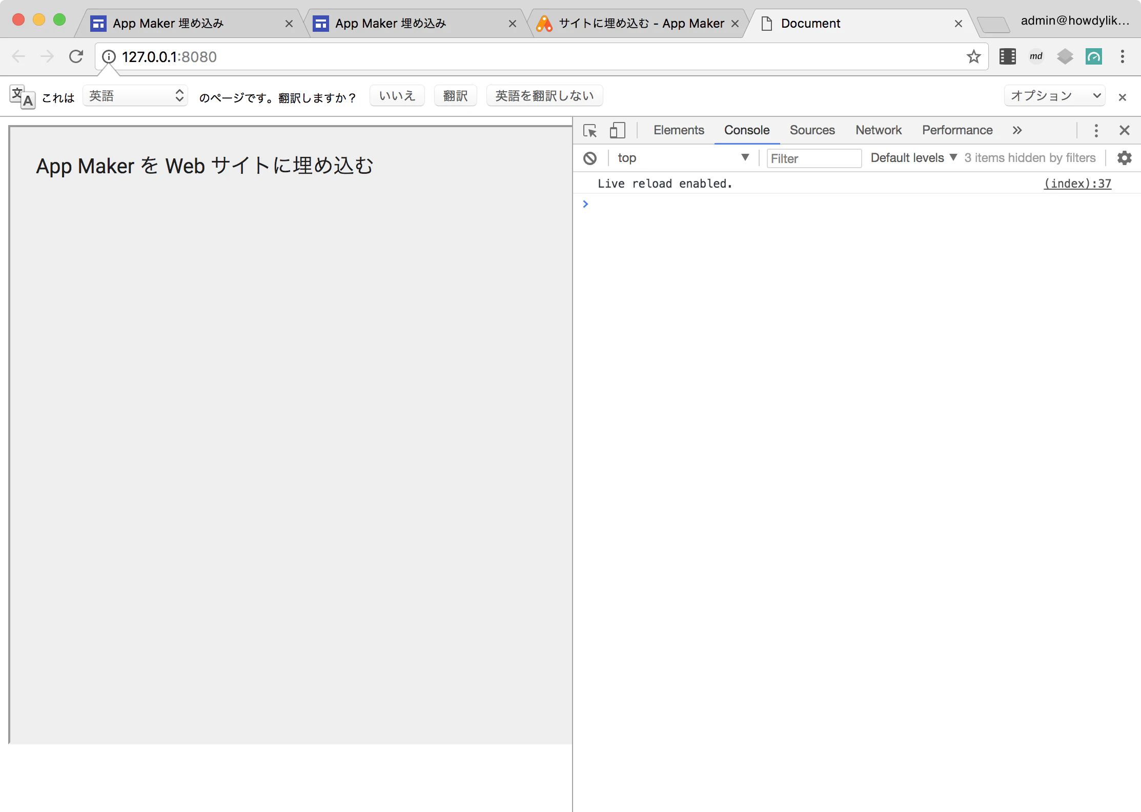Click the film-strip extension icon
Screen dimensions: 1141x812
point(1007,56)
